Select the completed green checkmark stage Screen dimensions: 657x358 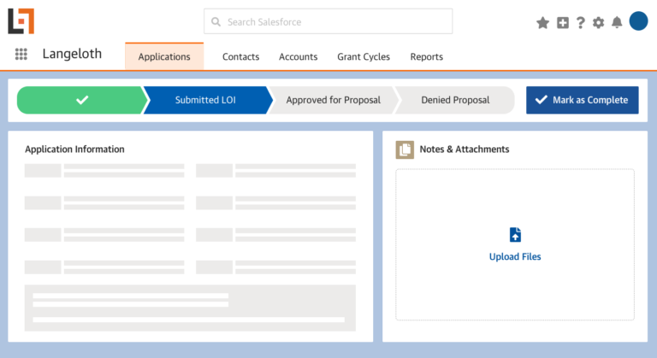coord(82,100)
